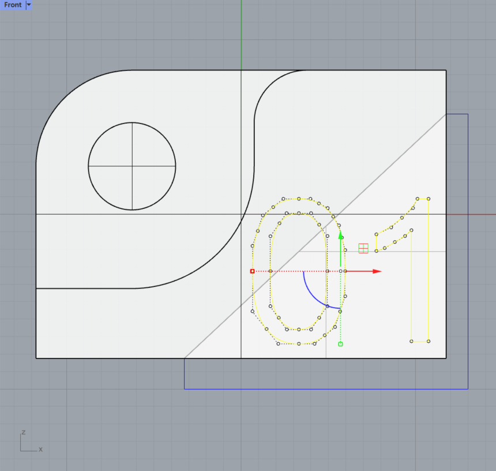
Task: Select the diagonal gray line
Action: pyautogui.click(x=315, y=236)
